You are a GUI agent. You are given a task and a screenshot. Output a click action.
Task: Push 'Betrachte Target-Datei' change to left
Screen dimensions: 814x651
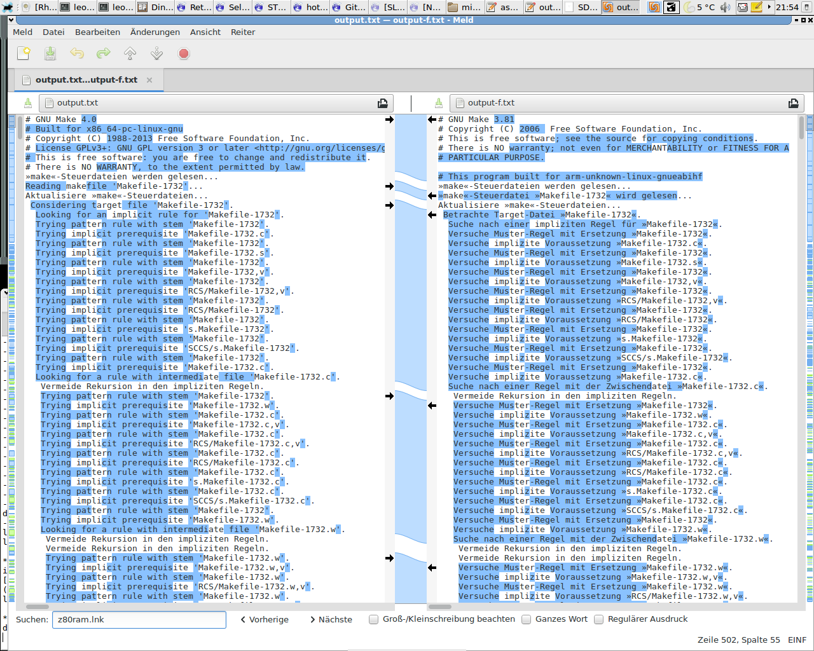pos(432,215)
